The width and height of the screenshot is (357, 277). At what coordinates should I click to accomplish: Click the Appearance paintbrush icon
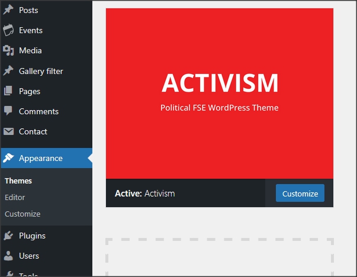click(x=8, y=158)
